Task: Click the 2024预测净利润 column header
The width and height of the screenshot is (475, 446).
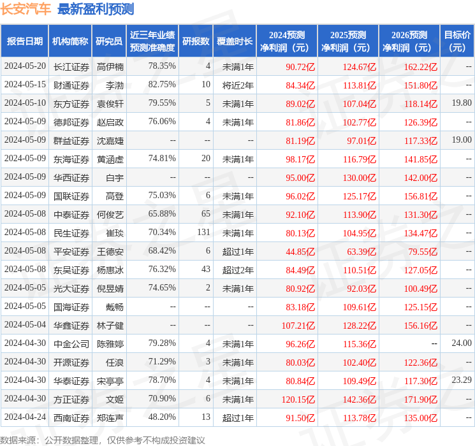Action: [287, 41]
